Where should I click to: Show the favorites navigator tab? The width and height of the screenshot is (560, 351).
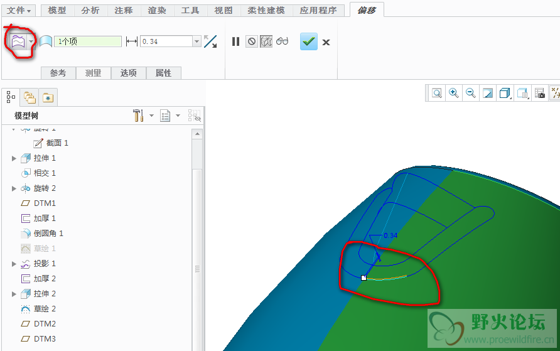(48, 97)
